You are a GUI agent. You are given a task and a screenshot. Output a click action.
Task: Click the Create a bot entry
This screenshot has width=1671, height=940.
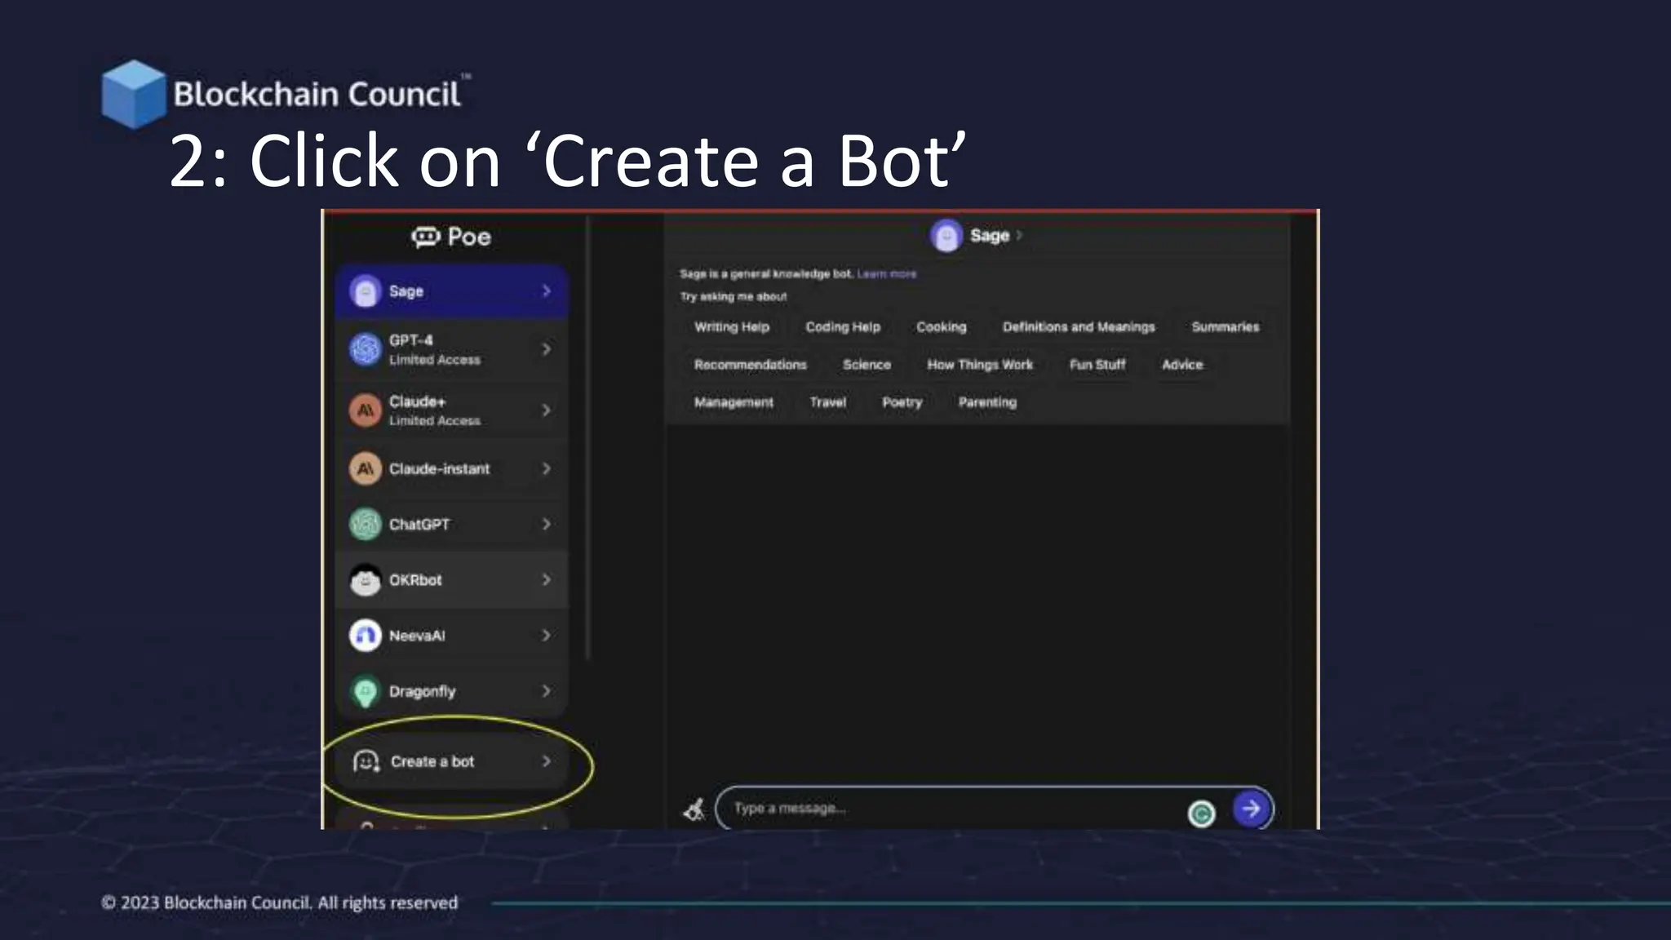451,761
